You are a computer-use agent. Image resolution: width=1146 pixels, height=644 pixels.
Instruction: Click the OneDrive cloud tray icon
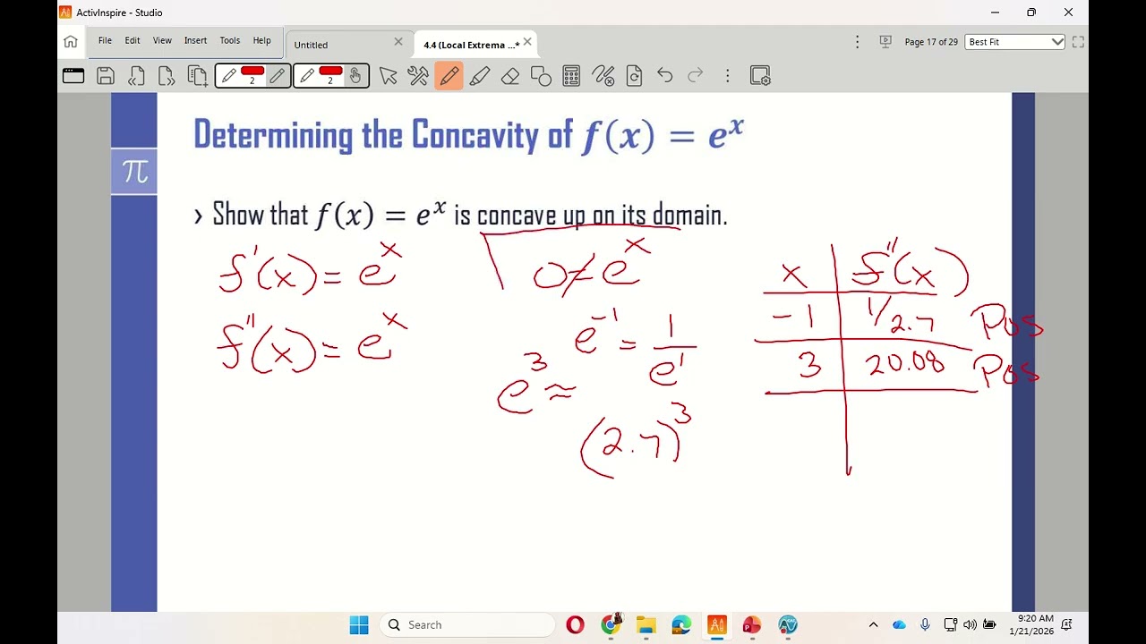tap(900, 625)
